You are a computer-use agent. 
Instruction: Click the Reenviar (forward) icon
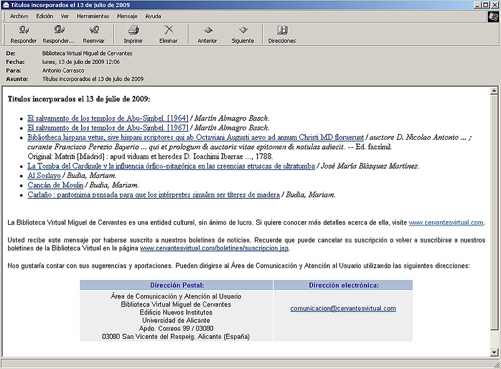click(94, 30)
